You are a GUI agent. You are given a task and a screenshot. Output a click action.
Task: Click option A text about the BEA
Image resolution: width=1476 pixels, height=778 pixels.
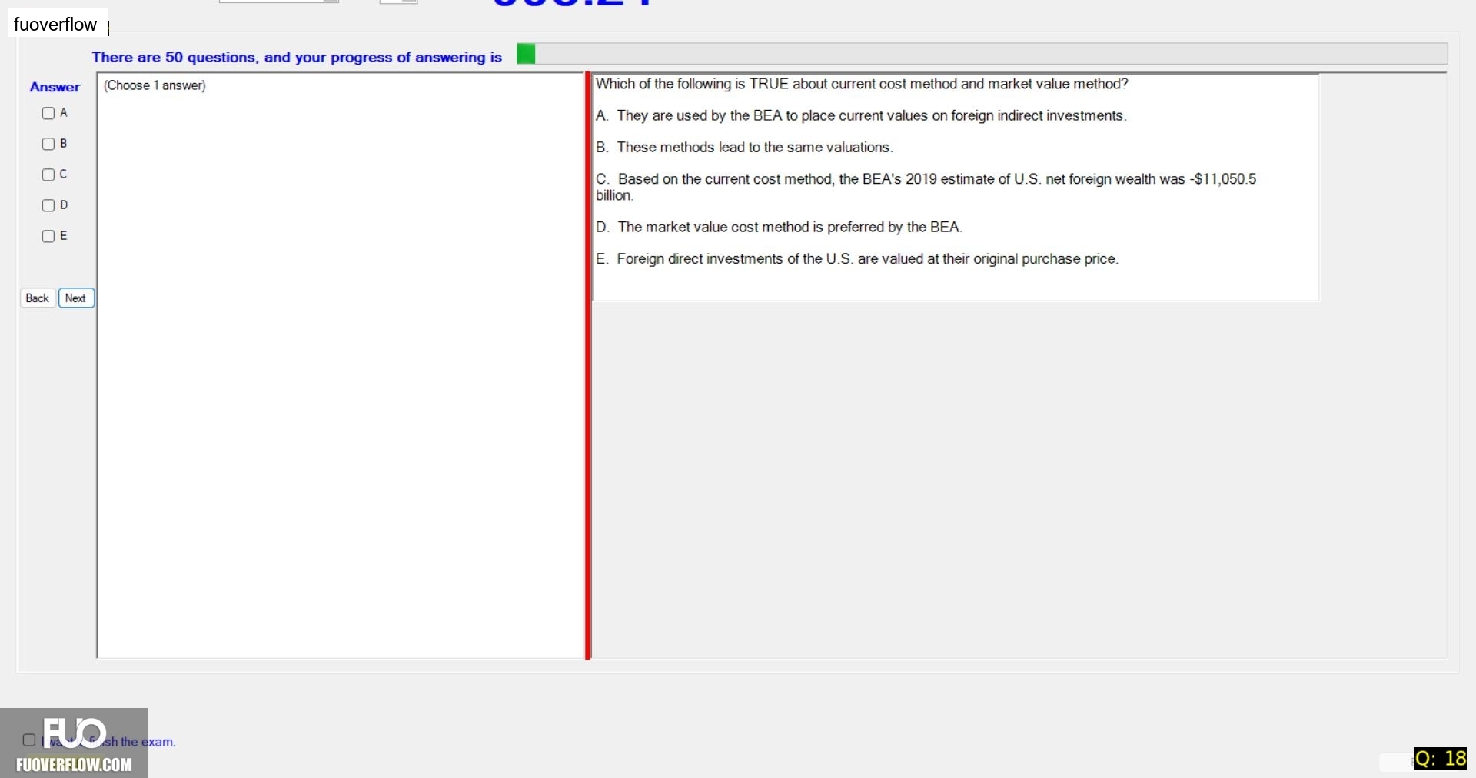(861, 115)
